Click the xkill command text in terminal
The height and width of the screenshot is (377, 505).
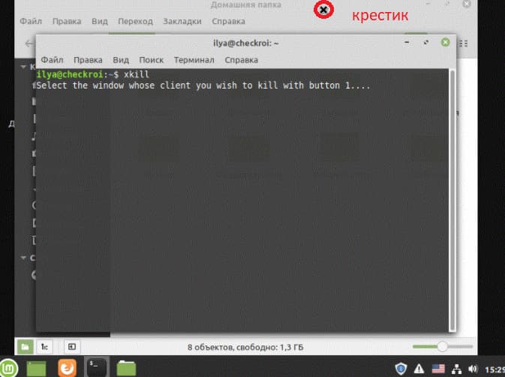[137, 74]
